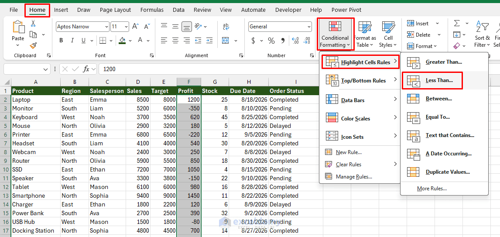Viewport: 500px width, 237px height.
Task: Center text horizontally
Action: pyautogui.click(x=175, y=41)
